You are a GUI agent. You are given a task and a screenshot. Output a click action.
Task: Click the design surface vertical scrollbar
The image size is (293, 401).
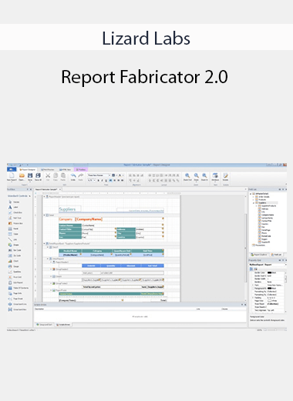(246, 248)
